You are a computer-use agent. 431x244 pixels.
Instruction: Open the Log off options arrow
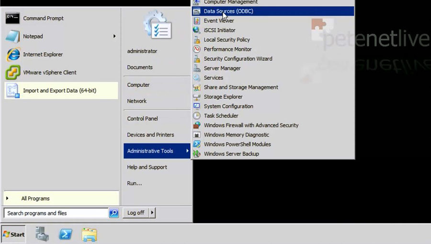click(152, 213)
